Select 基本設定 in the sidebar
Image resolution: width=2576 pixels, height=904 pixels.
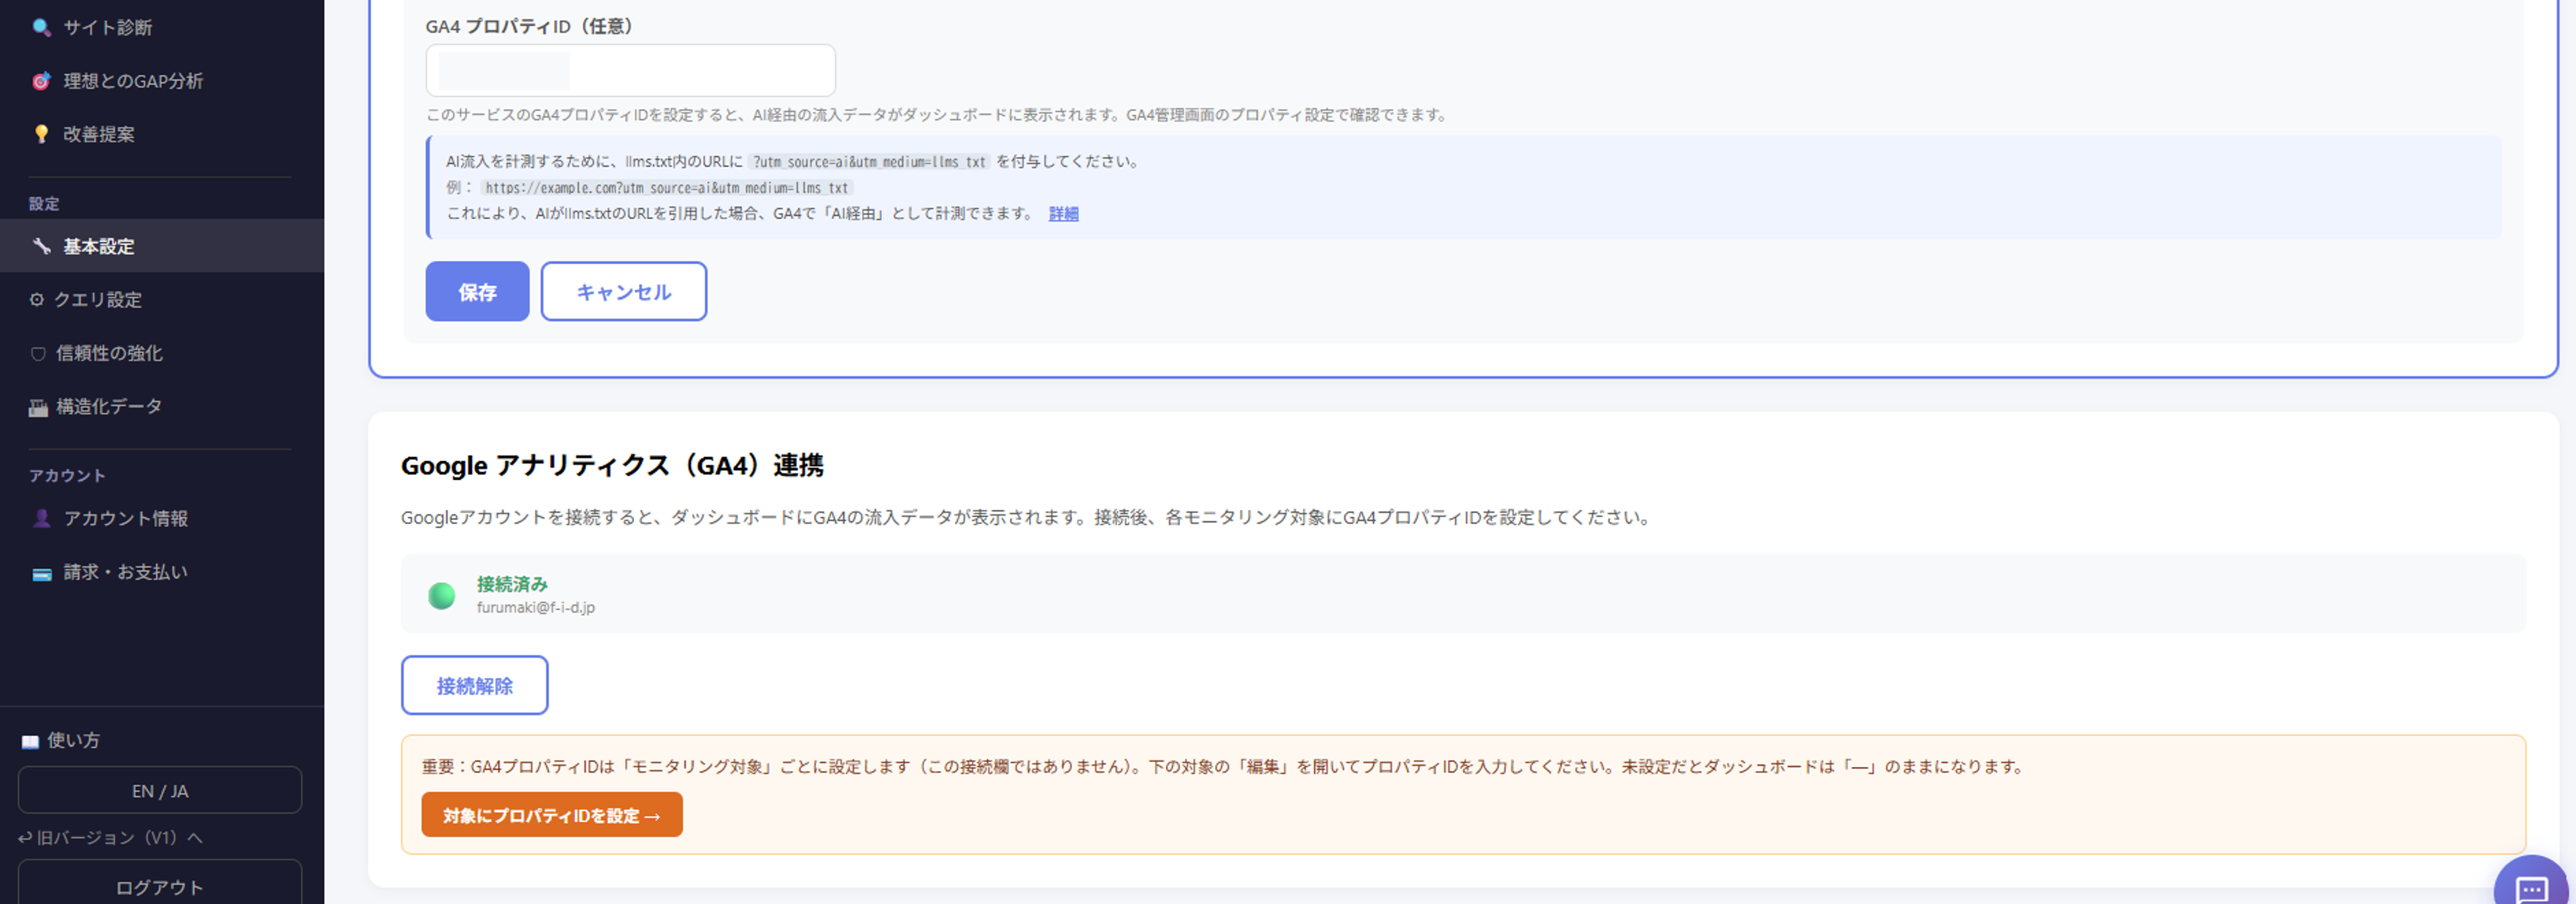pyautogui.click(x=162, y=246)
